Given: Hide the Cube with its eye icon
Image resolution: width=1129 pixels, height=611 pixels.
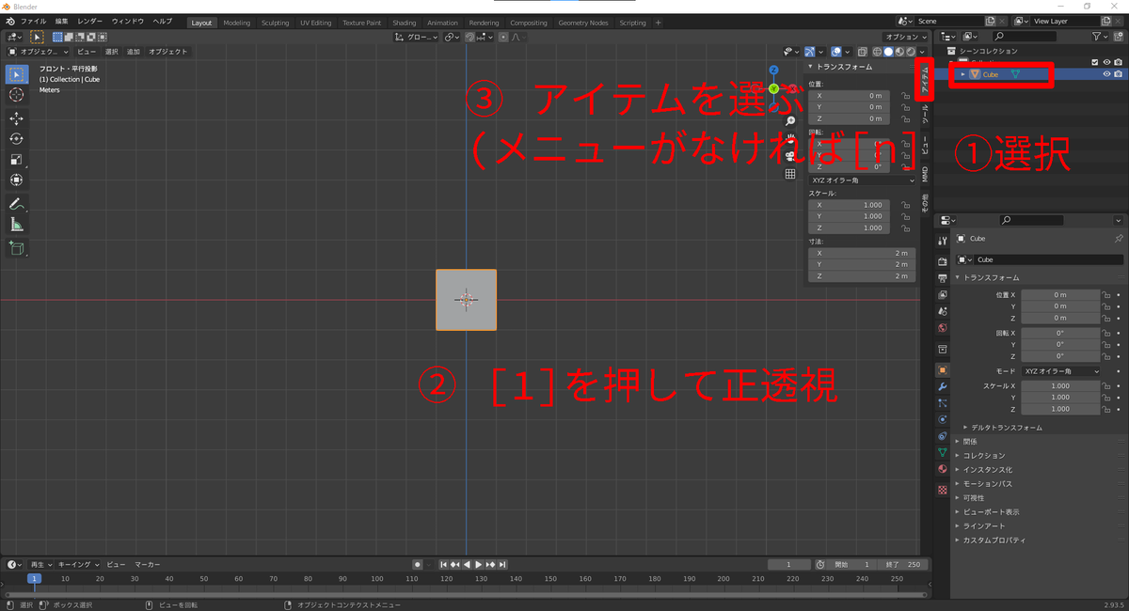Looking at the screenshot, I should point(1106,74).
